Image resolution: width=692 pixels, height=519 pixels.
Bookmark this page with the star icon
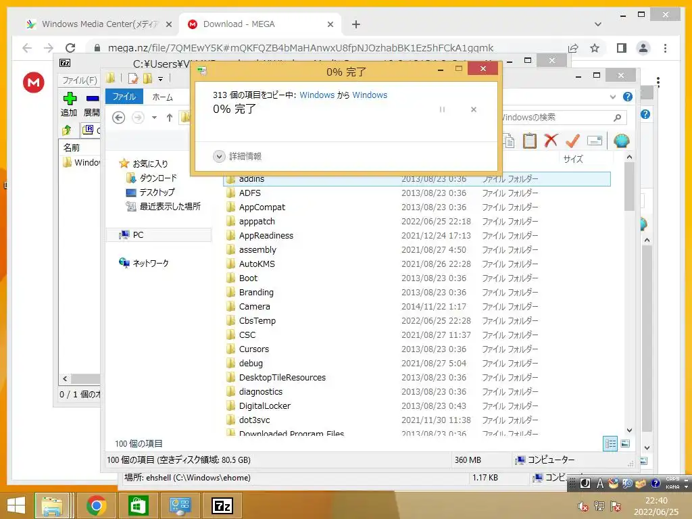[595, 48]
